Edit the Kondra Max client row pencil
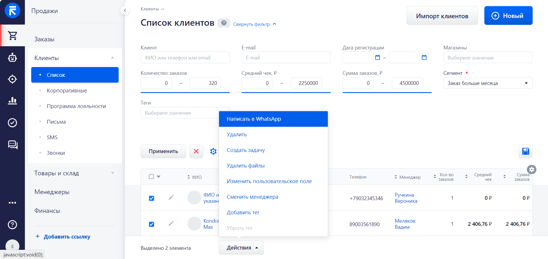This screenshot has height=259, width=548. pos(171,223)
